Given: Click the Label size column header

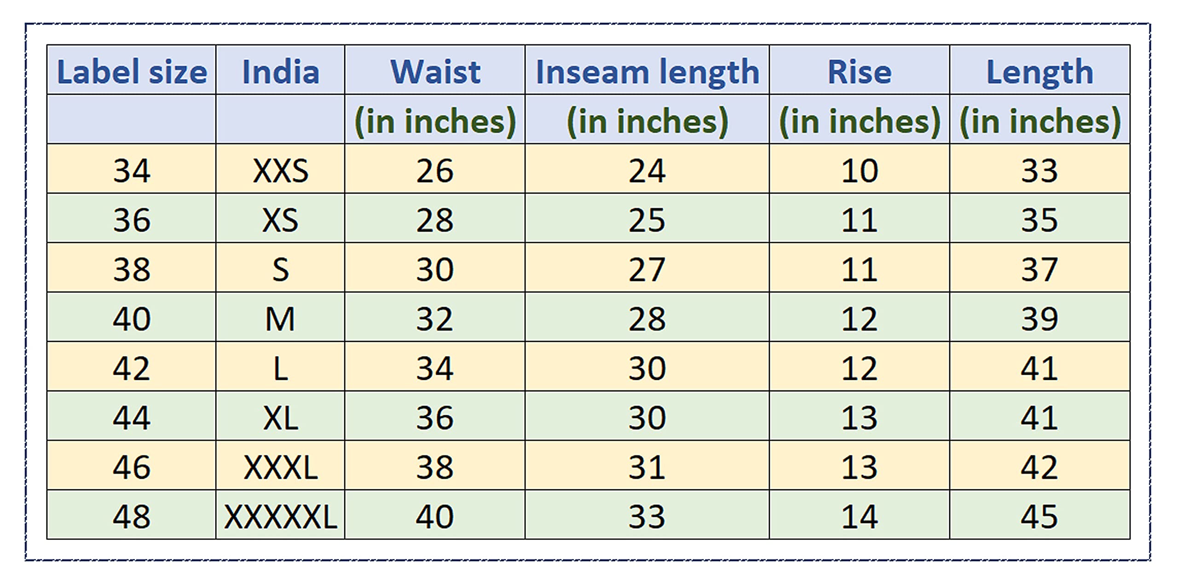Looking at the screenshot, I should click(x=132, y=71).
